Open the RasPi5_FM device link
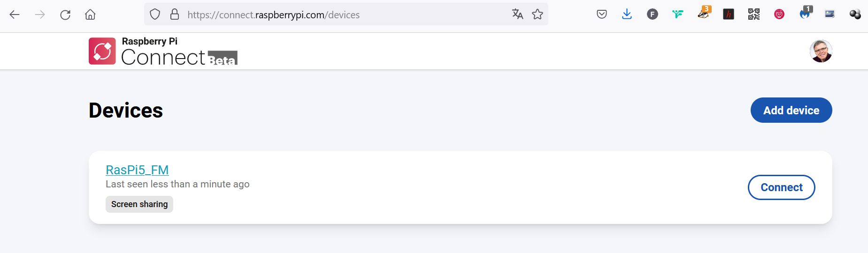Image resolution: width=868 pixels, height=253 pixels. click(x=137, y=170)
